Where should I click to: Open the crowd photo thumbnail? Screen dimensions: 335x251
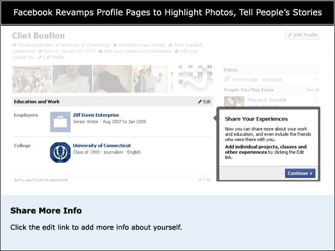coord(32,79)
